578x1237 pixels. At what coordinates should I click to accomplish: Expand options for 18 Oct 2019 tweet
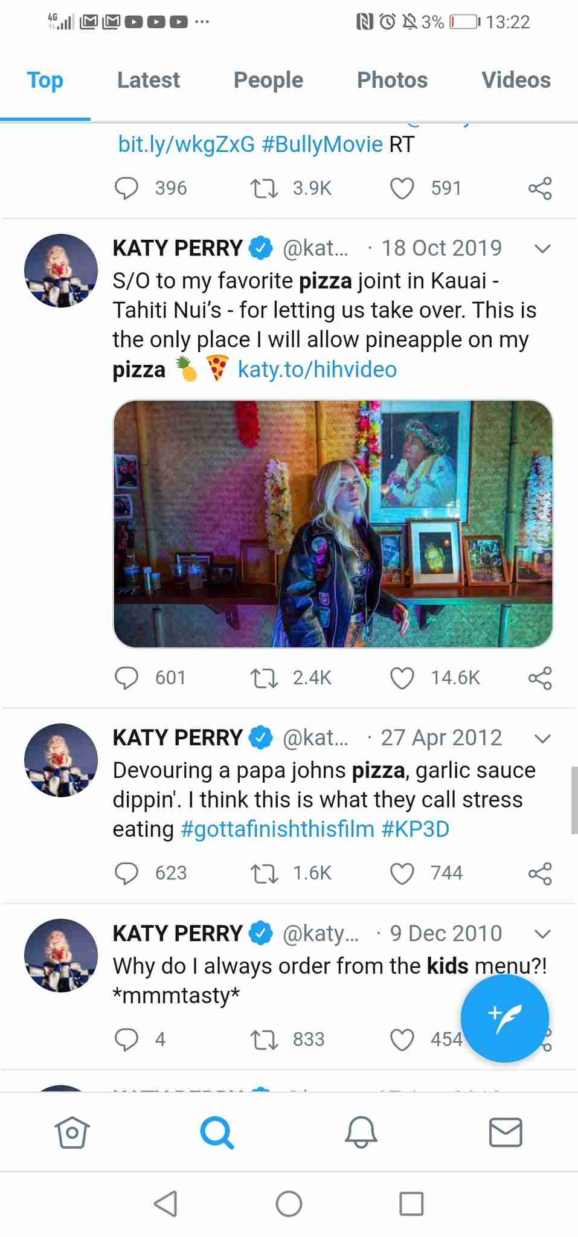[543, 249]
